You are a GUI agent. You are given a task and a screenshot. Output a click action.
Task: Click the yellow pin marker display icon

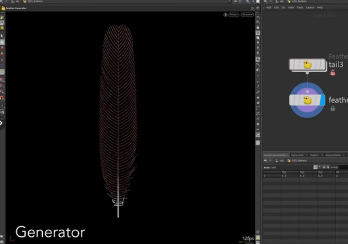[x=258, y=48]
